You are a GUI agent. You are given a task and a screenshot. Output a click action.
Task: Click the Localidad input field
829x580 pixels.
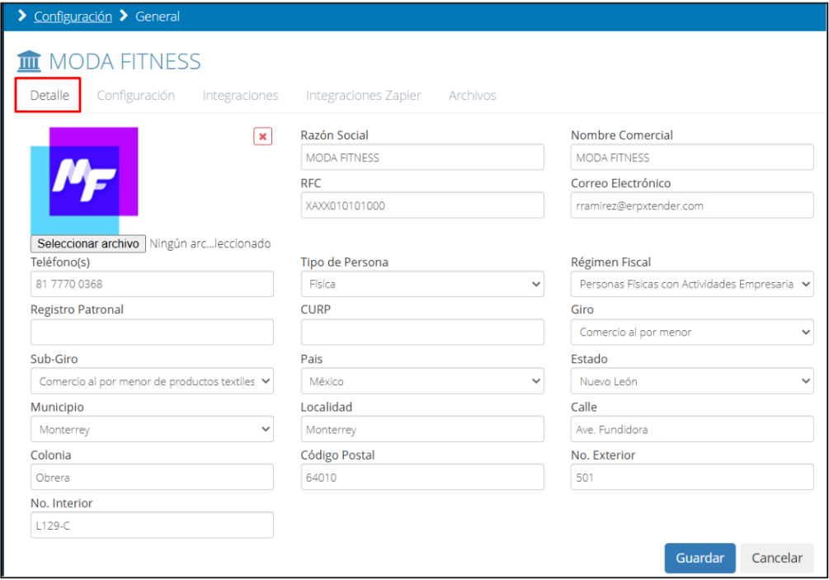422,429
